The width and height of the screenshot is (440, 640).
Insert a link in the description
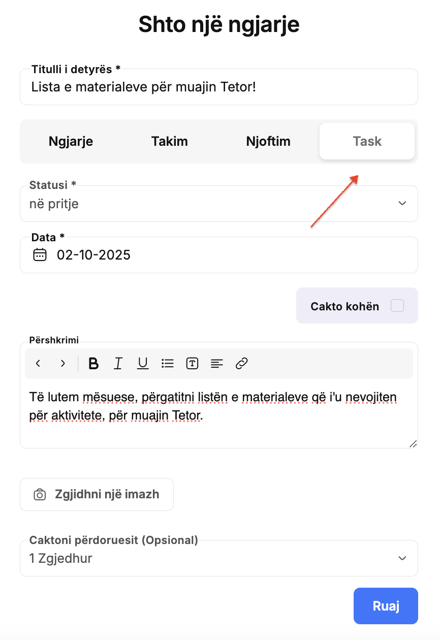tap(242, 363)
